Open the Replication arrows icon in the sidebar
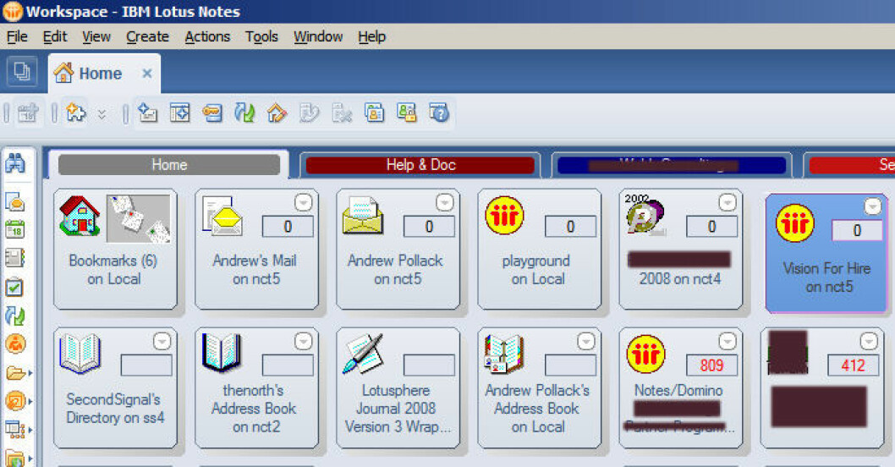The image size is (895, 467). tap(15, 315)
